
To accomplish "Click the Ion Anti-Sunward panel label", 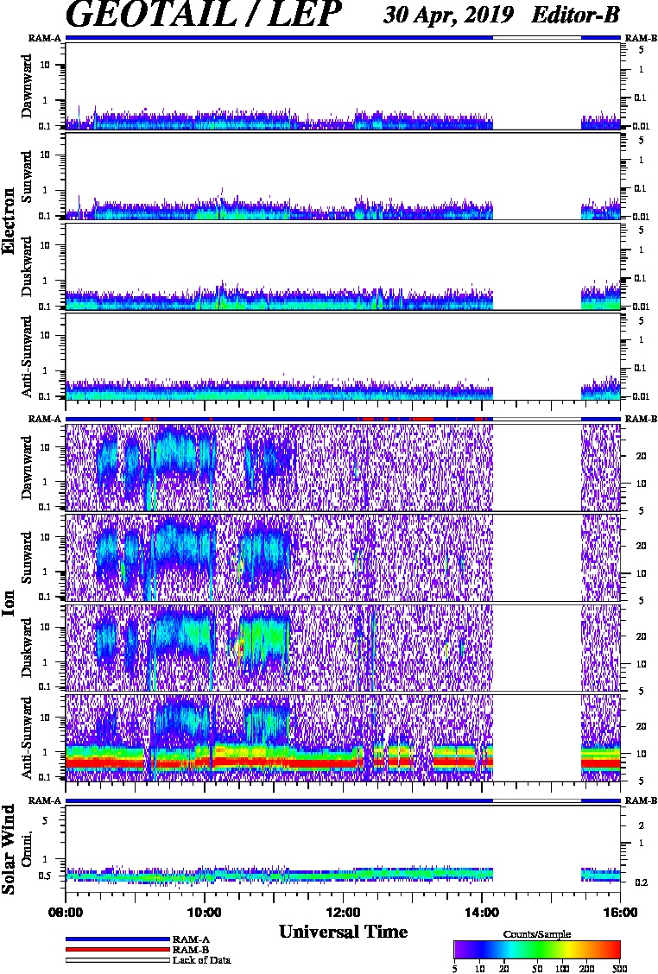I will [x=27, y=737].
